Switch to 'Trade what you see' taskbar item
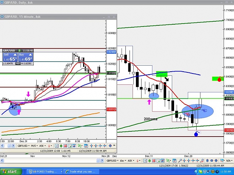234x175 pixels. (x=81, y=172)
